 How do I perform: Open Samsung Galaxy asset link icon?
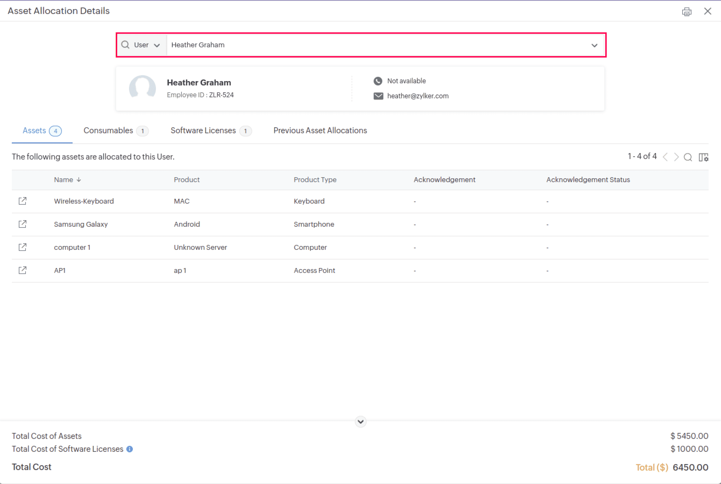point(23,224)
